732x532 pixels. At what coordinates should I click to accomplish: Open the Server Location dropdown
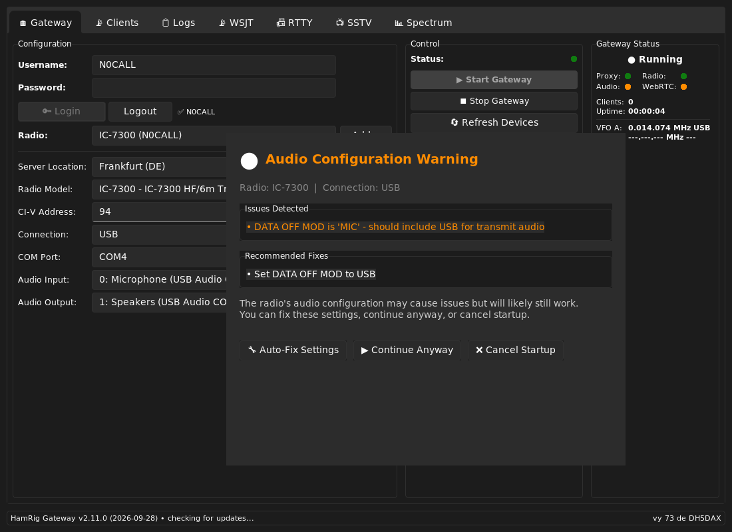pyautogui.click(x=159, y=167)
